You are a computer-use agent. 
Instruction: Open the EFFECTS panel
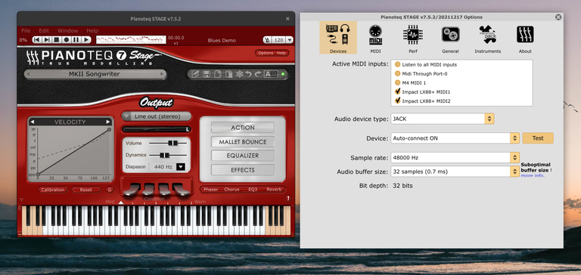(243, 170)
